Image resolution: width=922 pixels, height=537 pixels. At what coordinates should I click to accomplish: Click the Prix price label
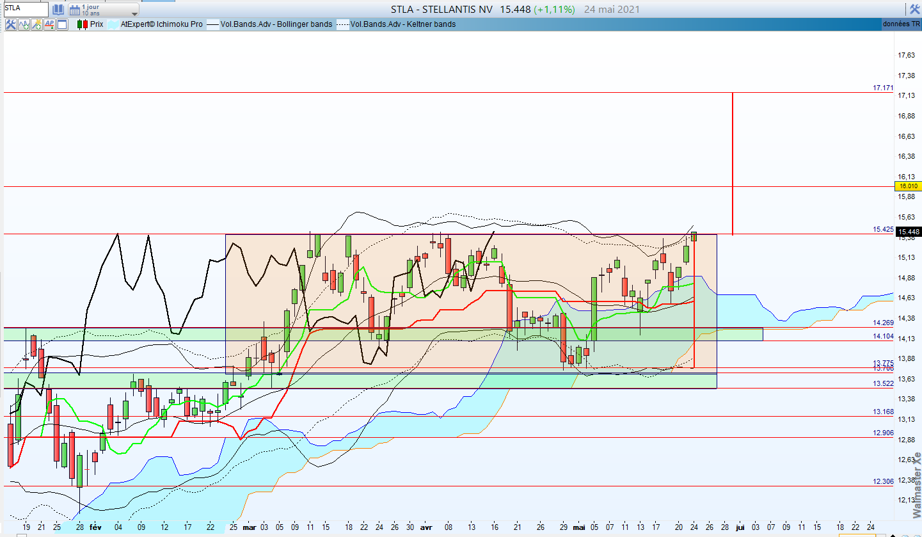(97, 24)
